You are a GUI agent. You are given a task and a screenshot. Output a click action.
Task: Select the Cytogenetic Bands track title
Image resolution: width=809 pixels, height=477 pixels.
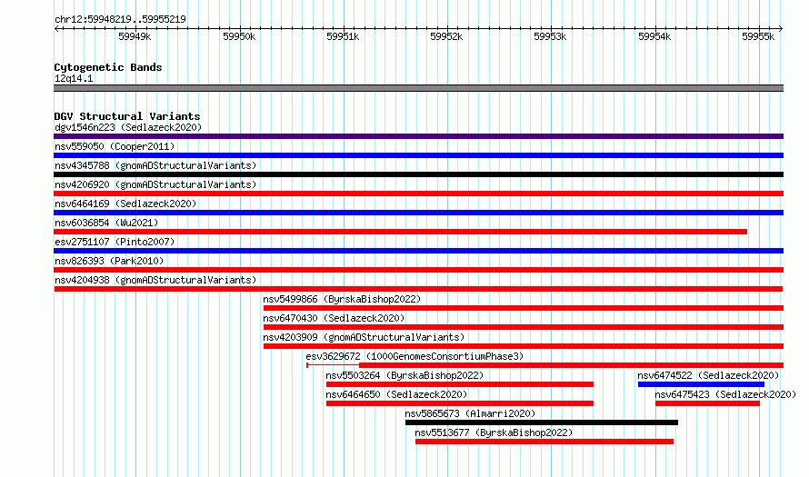pyautogui.click(x=108, y=67)
